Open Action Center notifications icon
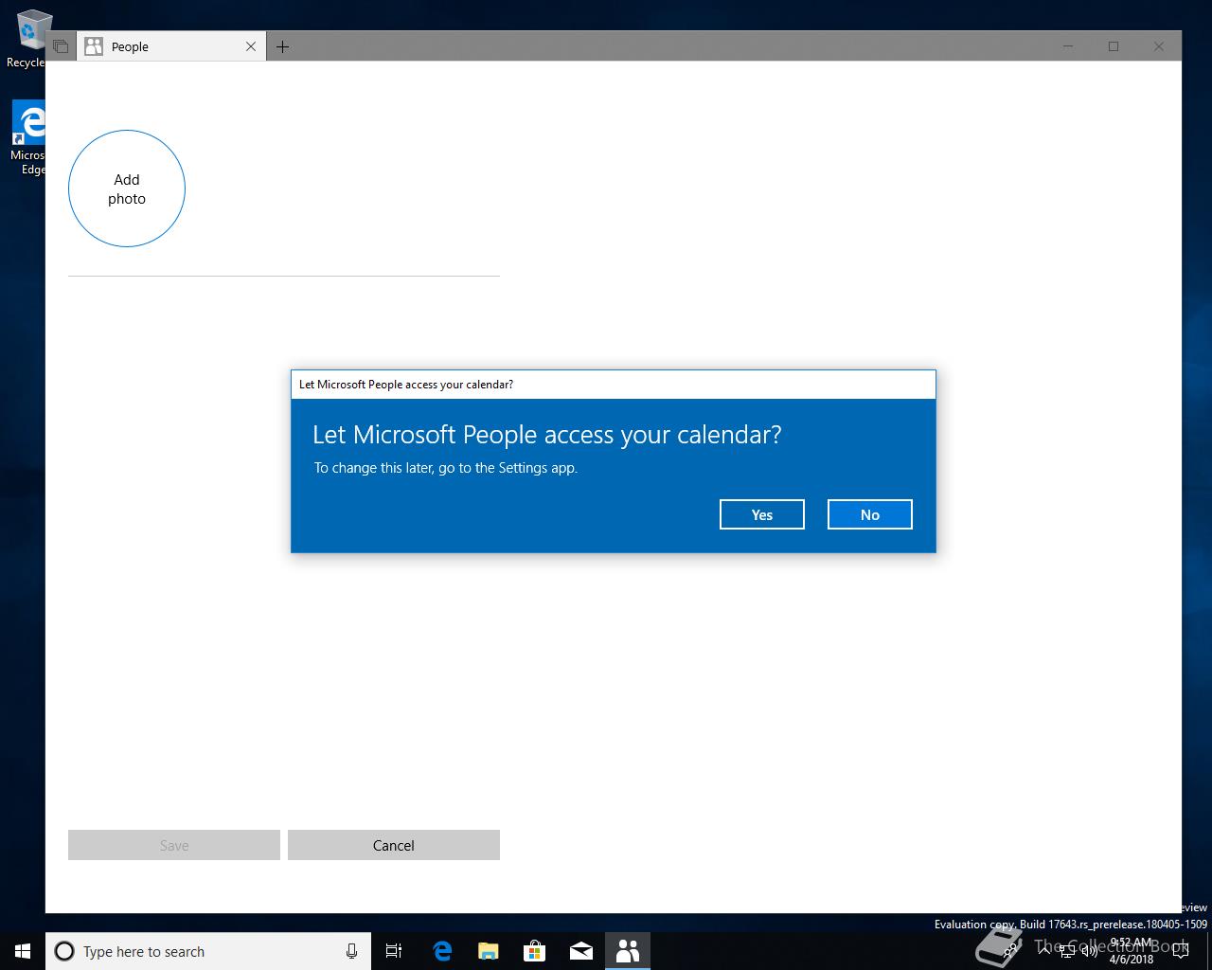Image resolution: width=1212 pixels, height=970 pixels. pyautogui.click(x=1180, y=951)
